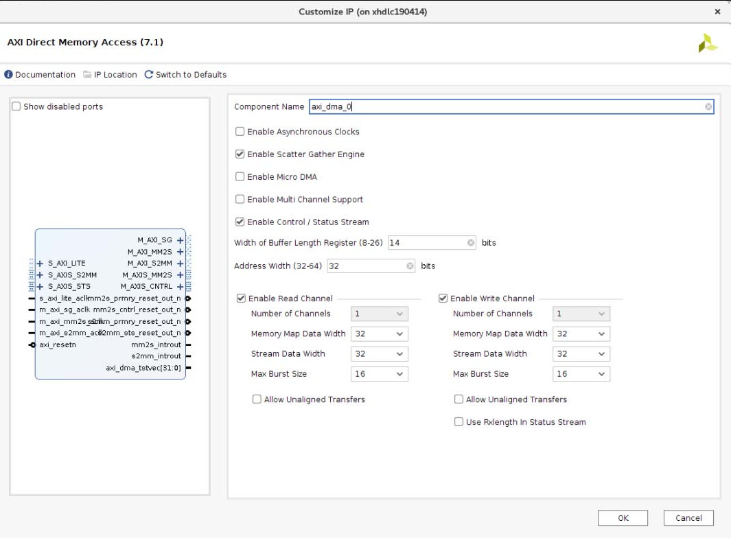Open the IP Location menu item
Image resolution: width=731 pixels, height=538 pixels.
(110, 75)
